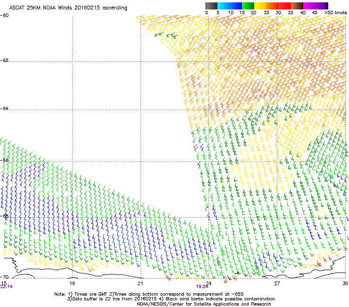This screenshot has height=307, width=349.
Task: Select the '24' longitude axis label
Action: tap(208, 283)
